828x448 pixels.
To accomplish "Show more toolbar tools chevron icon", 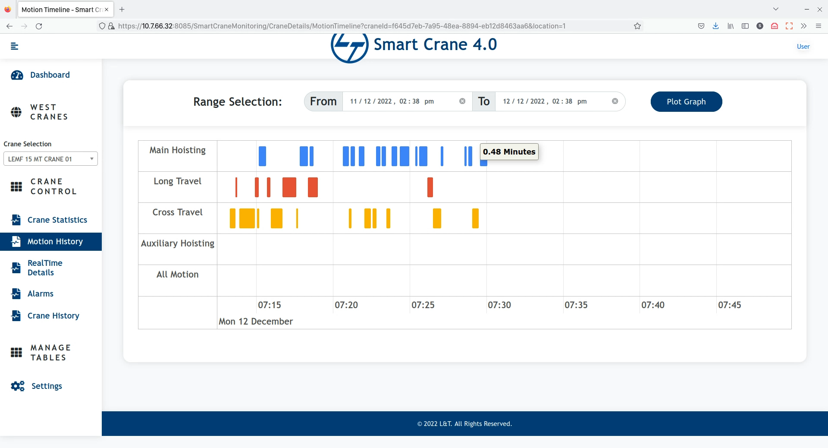I will coord(804,26).
